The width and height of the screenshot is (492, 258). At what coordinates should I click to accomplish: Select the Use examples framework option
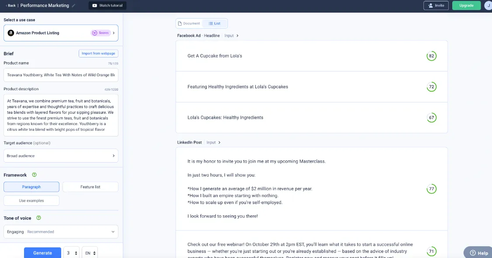pos(31,201)
